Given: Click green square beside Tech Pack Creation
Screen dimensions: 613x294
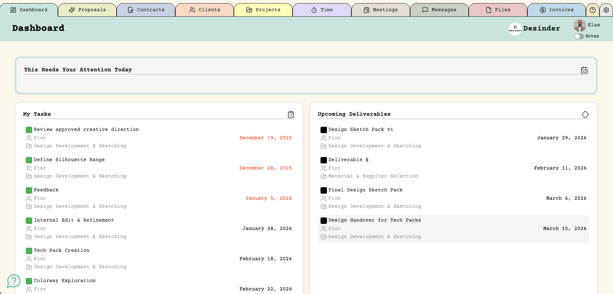Looking at the screenshot, I should coord(29,251).
